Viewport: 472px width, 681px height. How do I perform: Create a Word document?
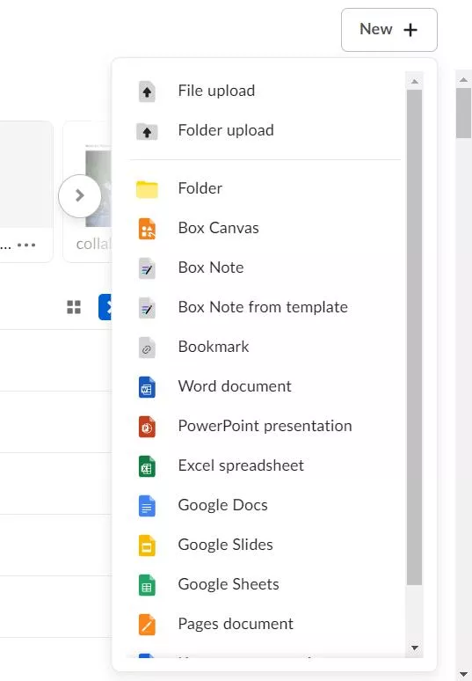[x=265, y=386]
